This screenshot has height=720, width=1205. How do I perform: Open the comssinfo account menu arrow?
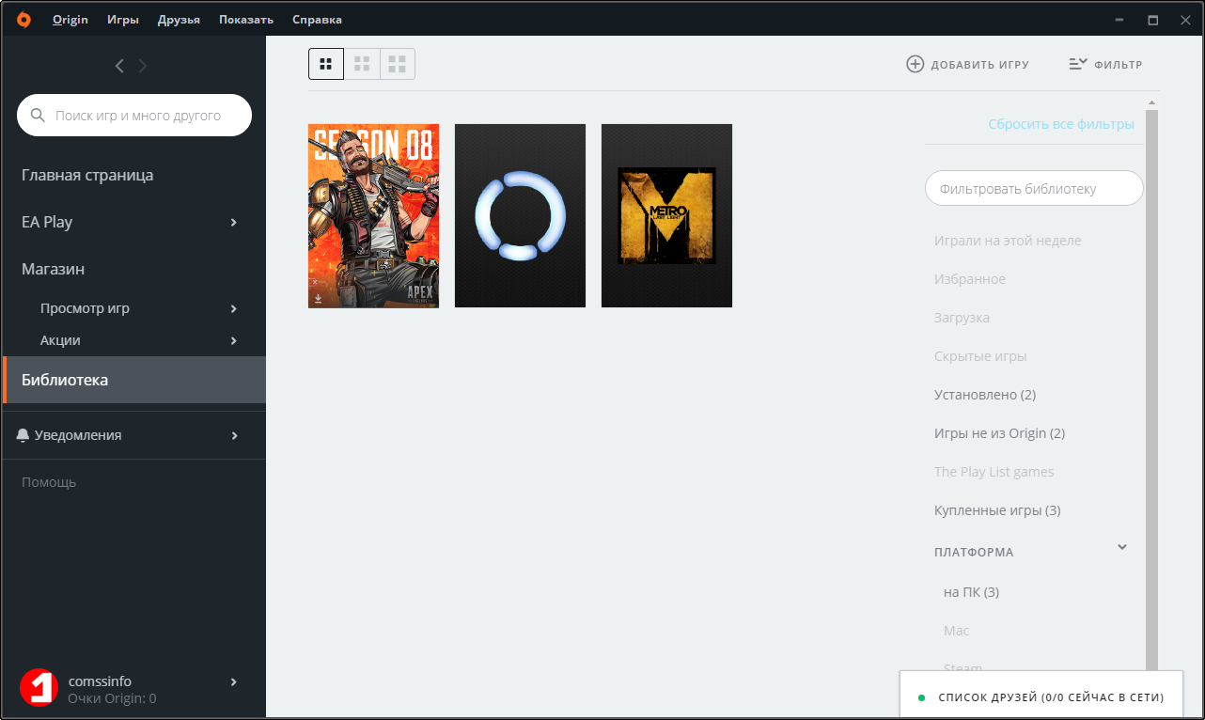[x=234, y=681]
